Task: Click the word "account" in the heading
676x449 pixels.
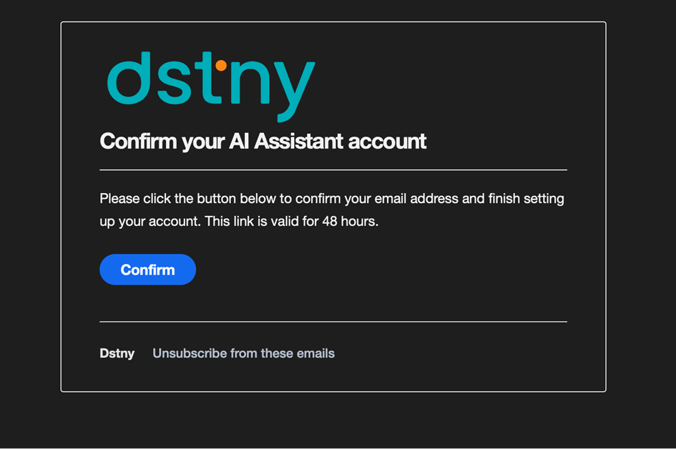Action: (387, 142)
